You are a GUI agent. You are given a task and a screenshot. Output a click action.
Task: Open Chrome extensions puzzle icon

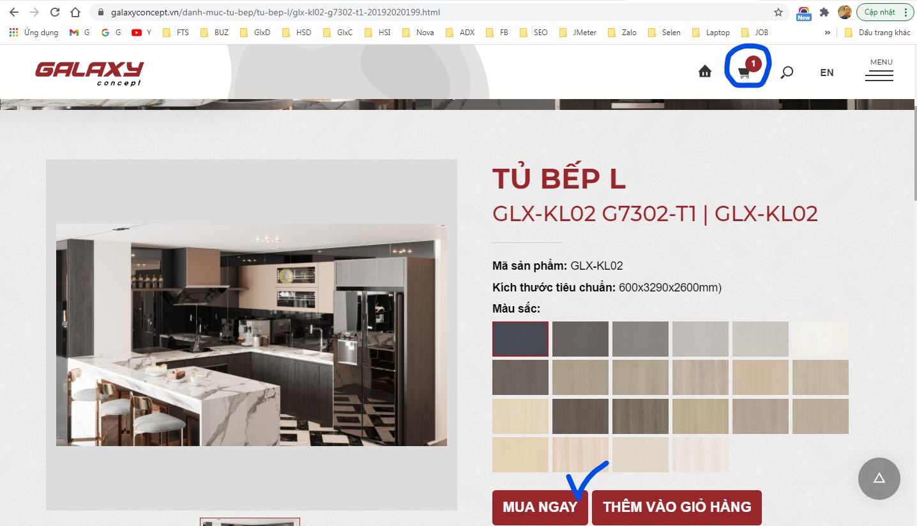824,12
